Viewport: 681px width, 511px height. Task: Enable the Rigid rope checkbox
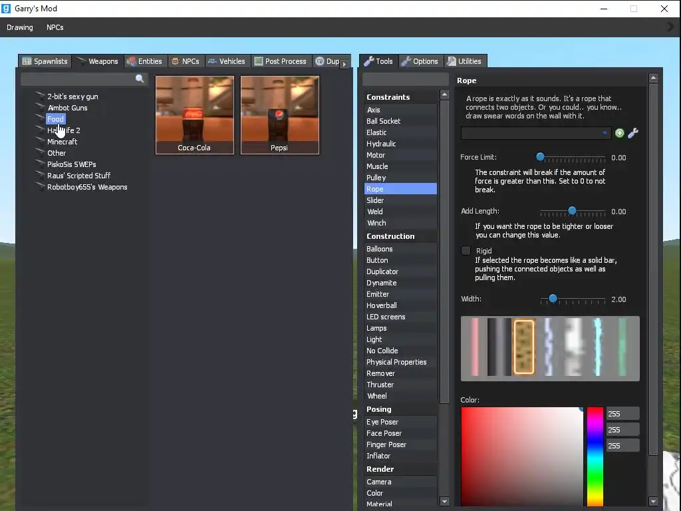(466, 251)
